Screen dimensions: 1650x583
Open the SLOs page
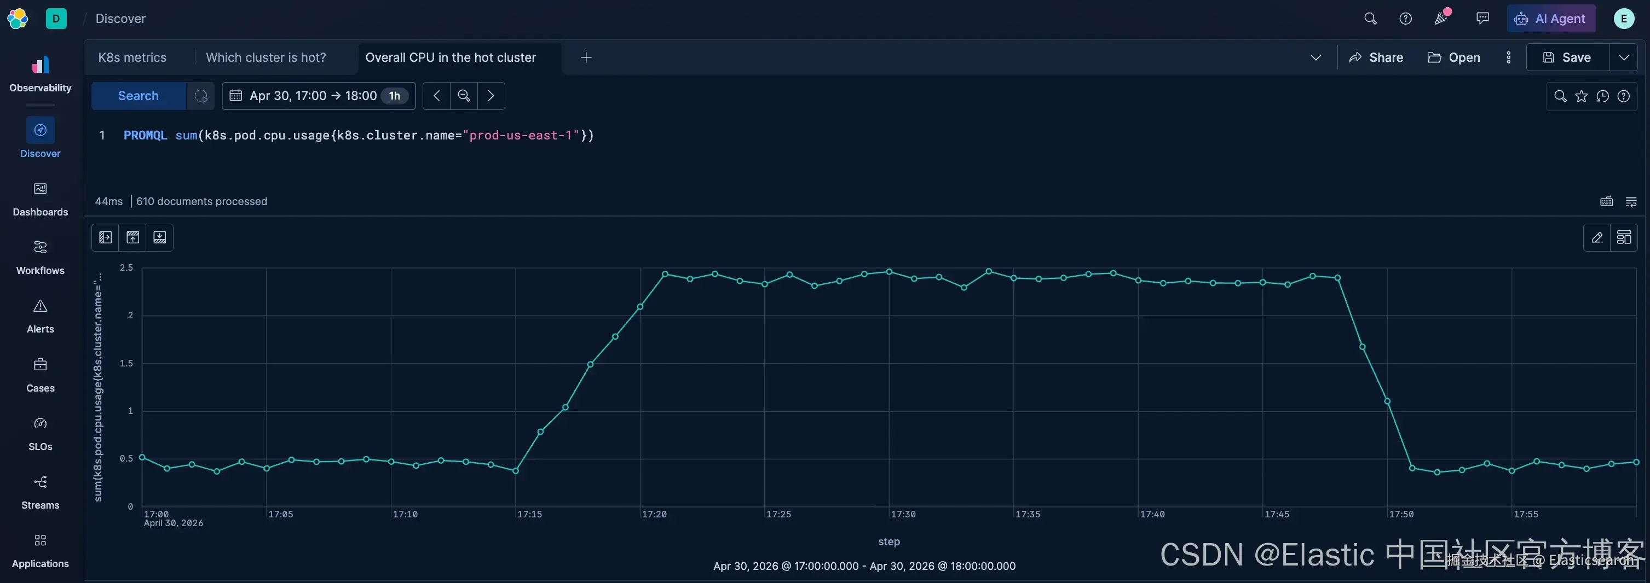coord(40,434)
